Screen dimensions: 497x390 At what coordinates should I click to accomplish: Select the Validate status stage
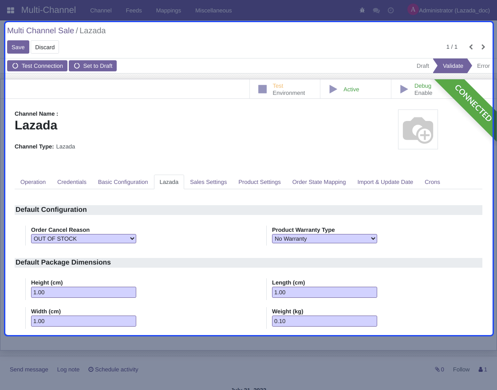pyautogui.click(x=453, y=66)
